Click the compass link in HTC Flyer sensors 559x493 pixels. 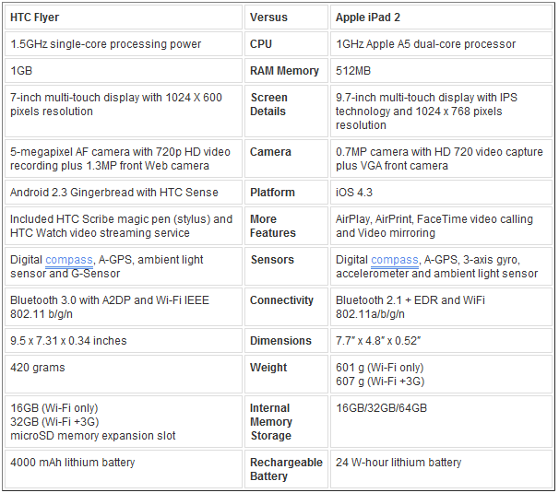[69, 260]
